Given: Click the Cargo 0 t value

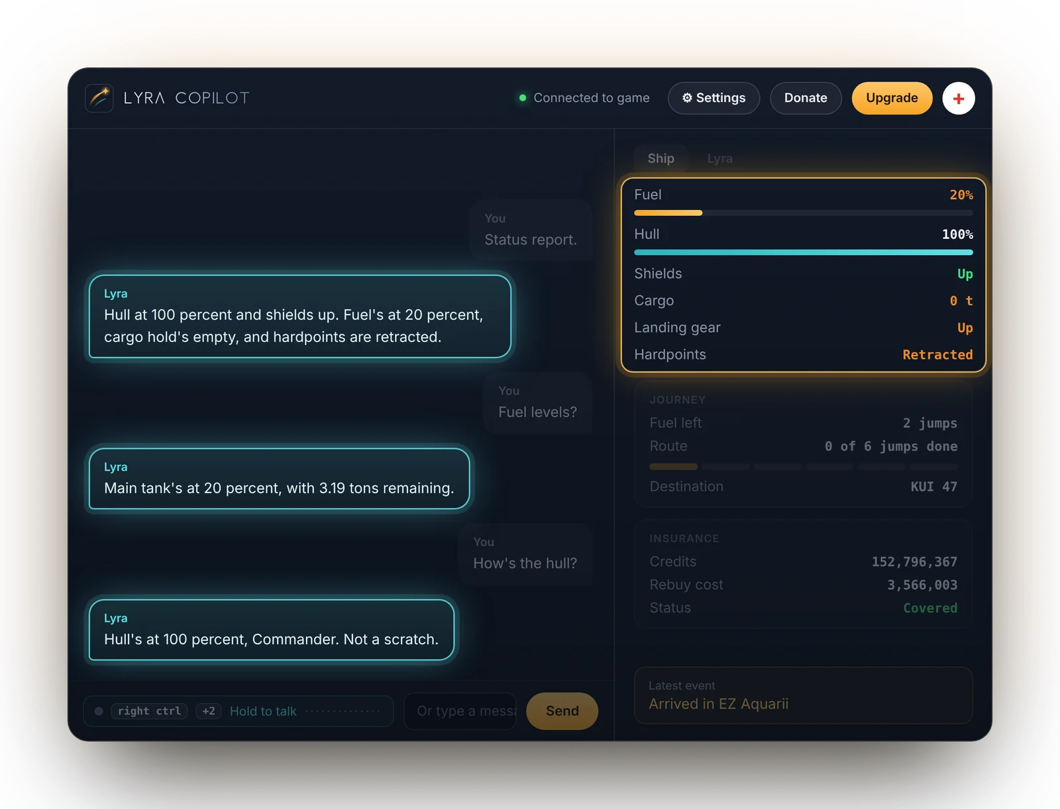Looking at the screenshot, I should 961,301.
